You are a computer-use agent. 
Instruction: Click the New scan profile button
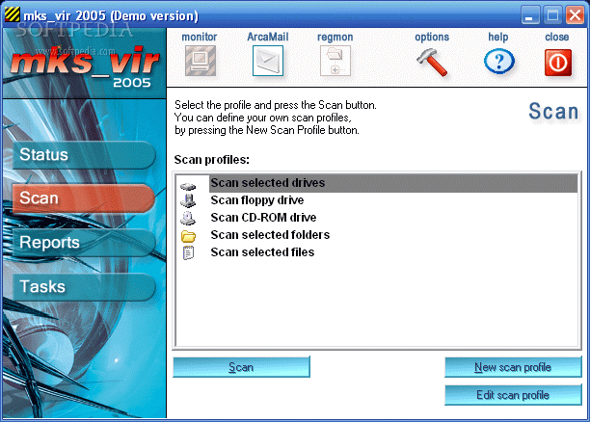pyautogui.click(x=513, y=367)
